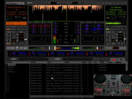
Task: Click the small button right of second search field
Action: (101, 59)
